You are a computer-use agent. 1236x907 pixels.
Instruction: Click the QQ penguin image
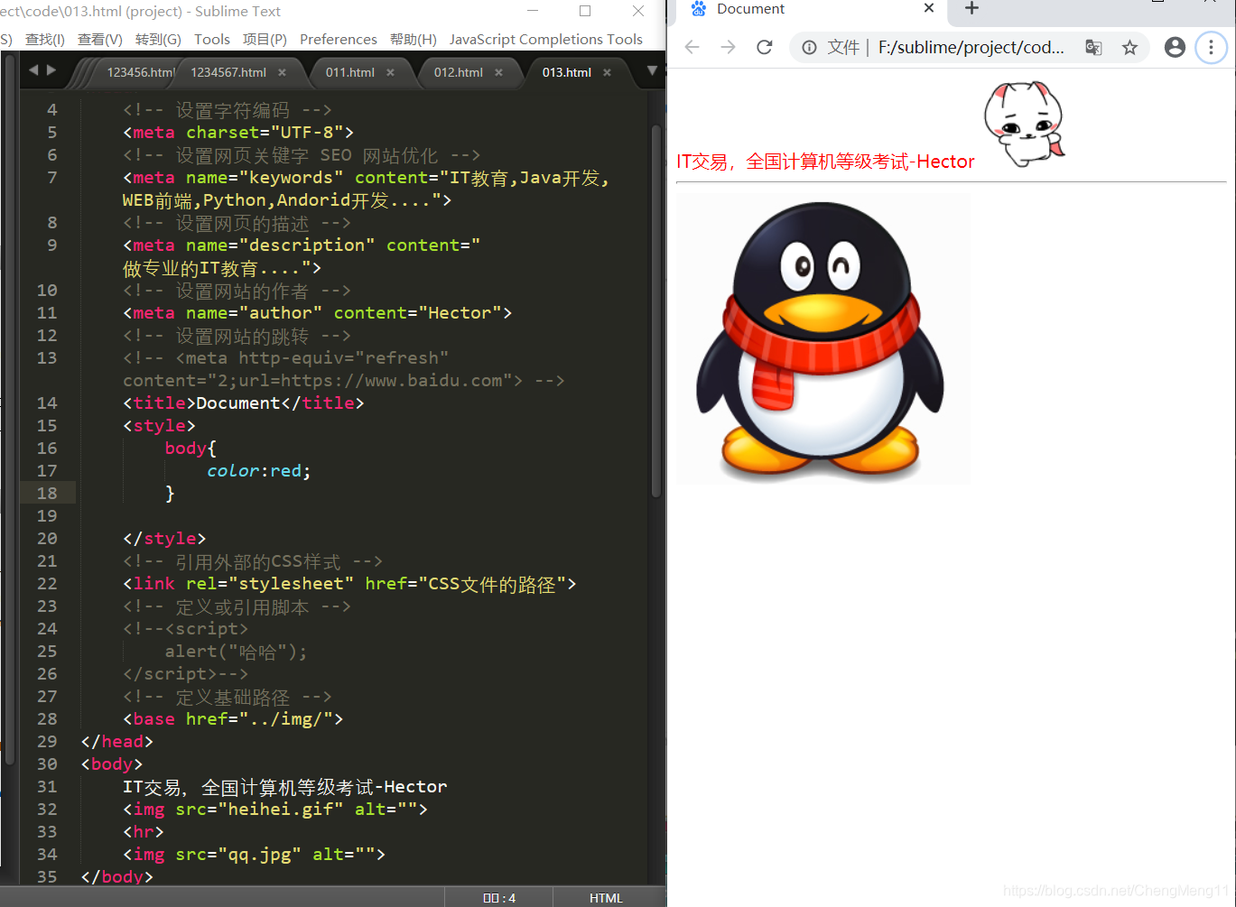pos(823,339)
